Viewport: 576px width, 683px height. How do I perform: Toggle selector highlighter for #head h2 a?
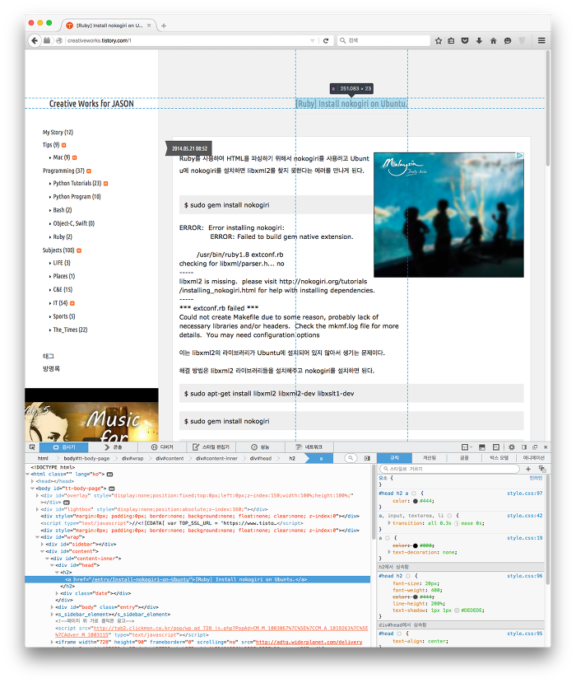pyautogui.click(x=414, y=494)
